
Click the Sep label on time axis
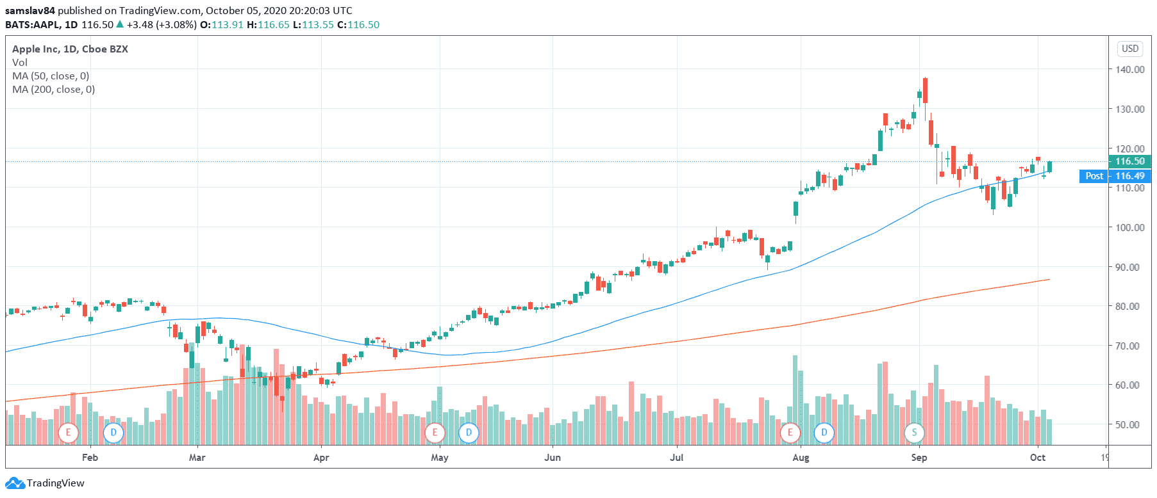919,458
